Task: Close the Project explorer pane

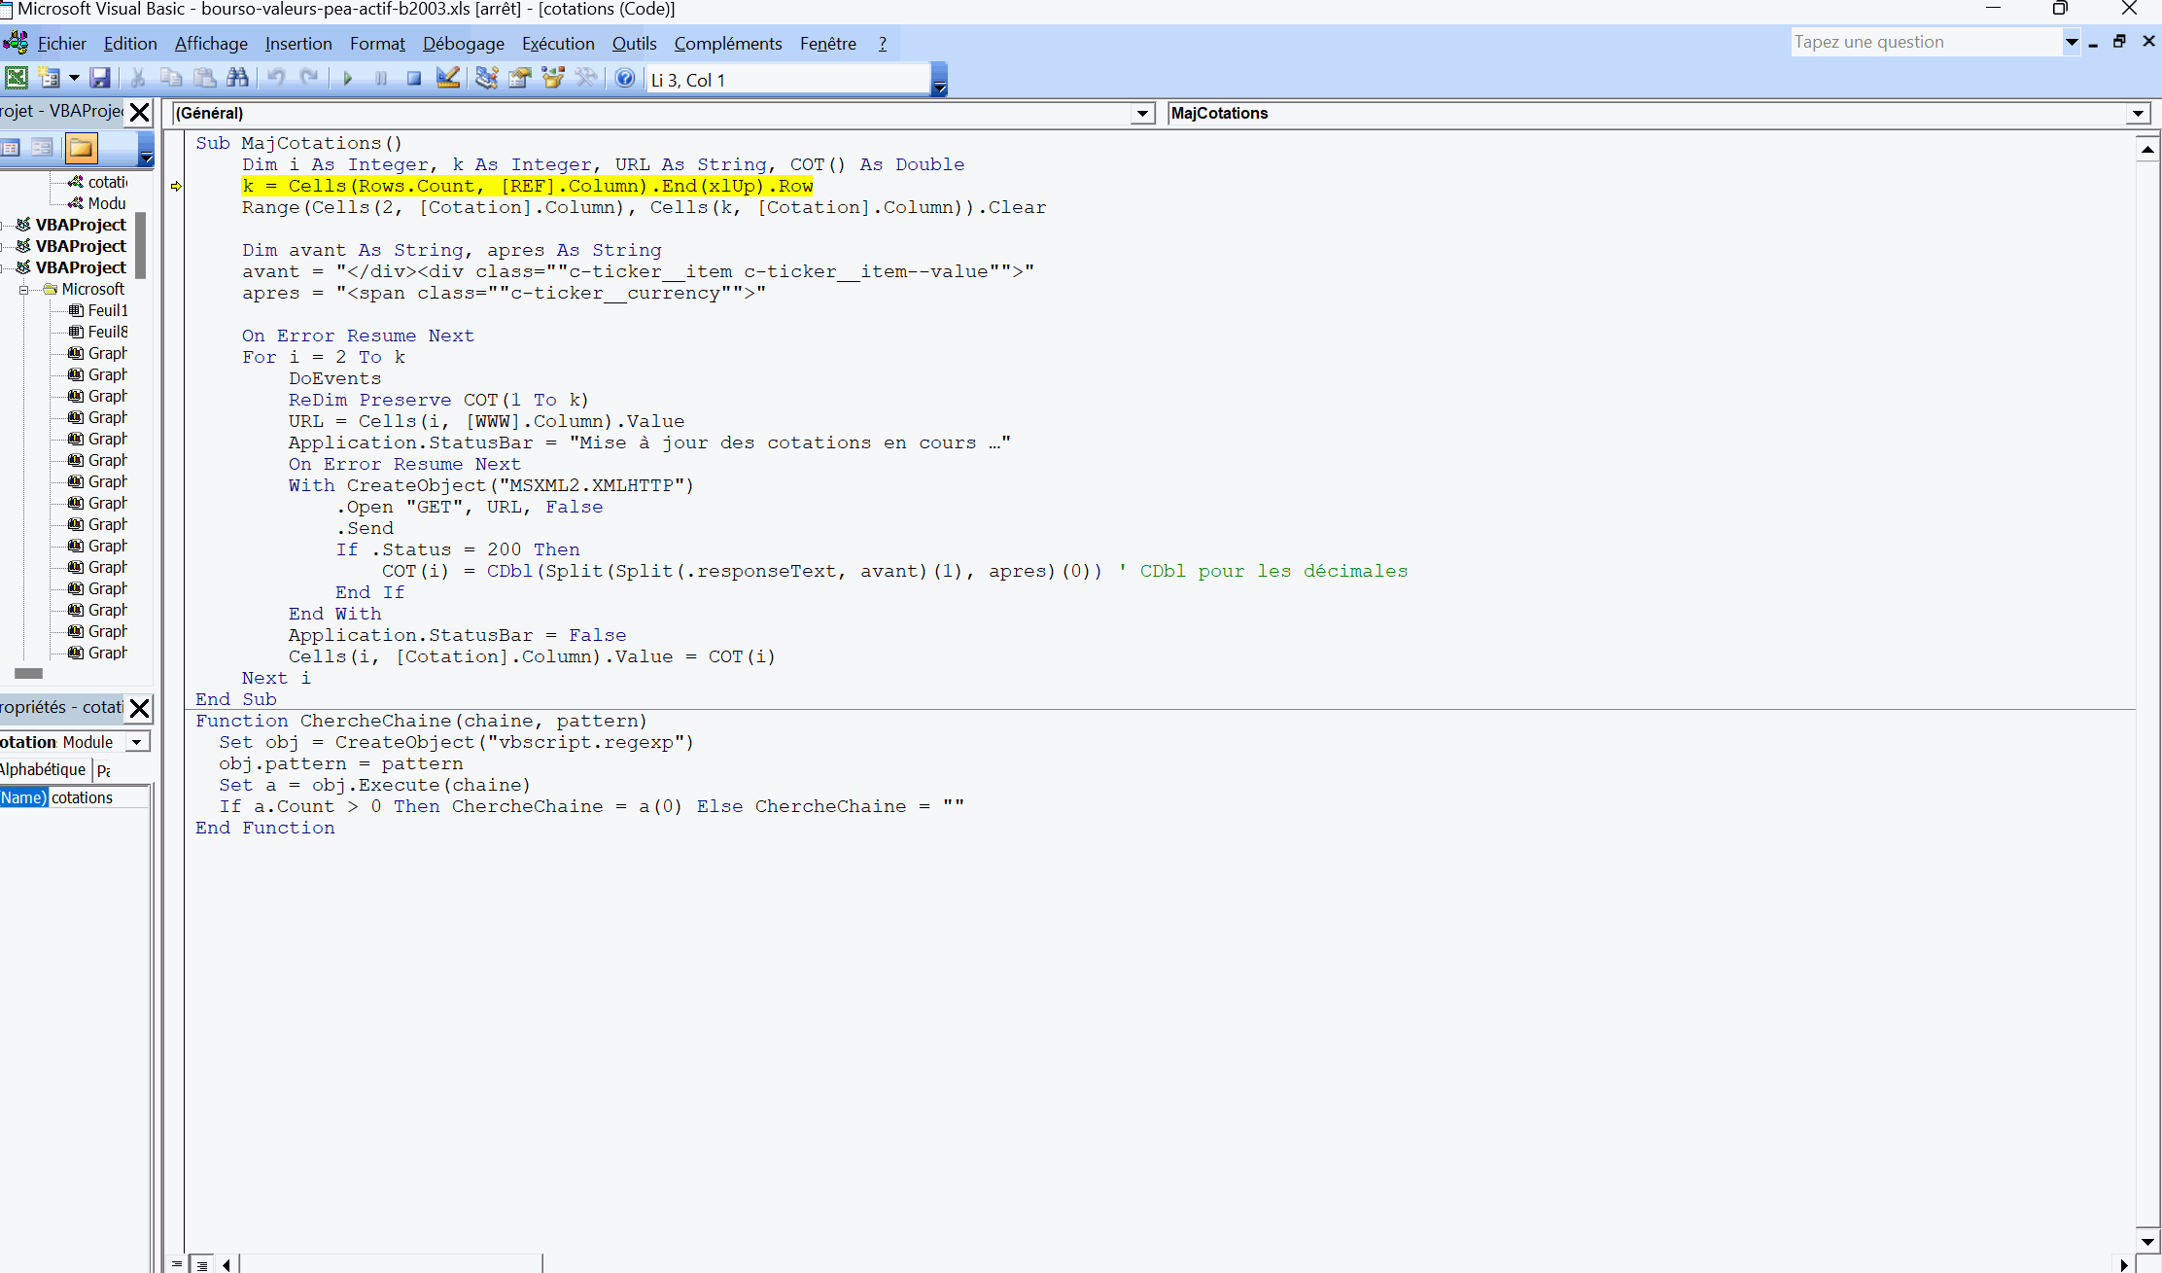Action: pyautogui.click(x=140, y=112)
